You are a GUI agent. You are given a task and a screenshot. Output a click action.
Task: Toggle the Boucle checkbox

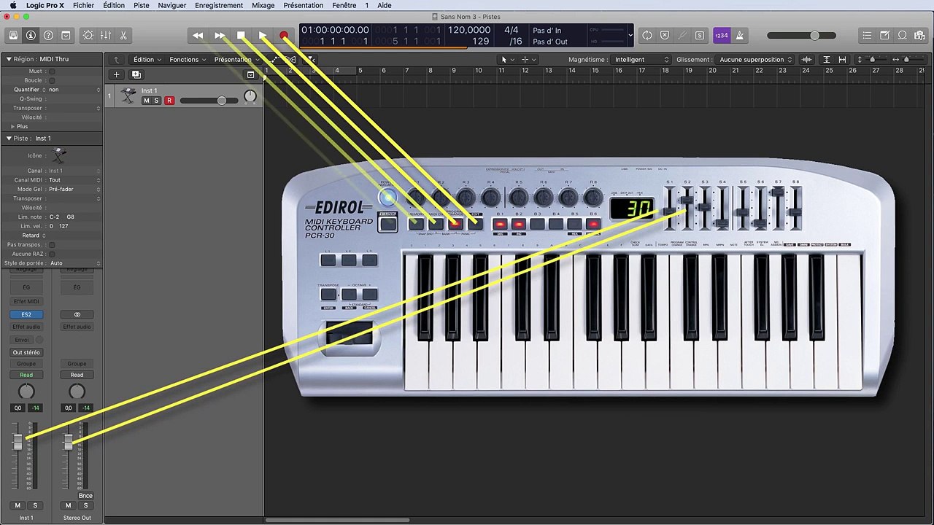[52, 80]
